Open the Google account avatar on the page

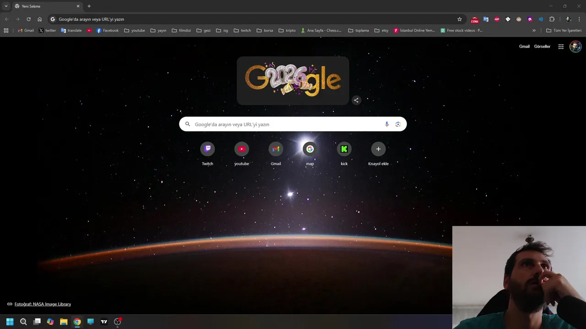coord(575,47)
